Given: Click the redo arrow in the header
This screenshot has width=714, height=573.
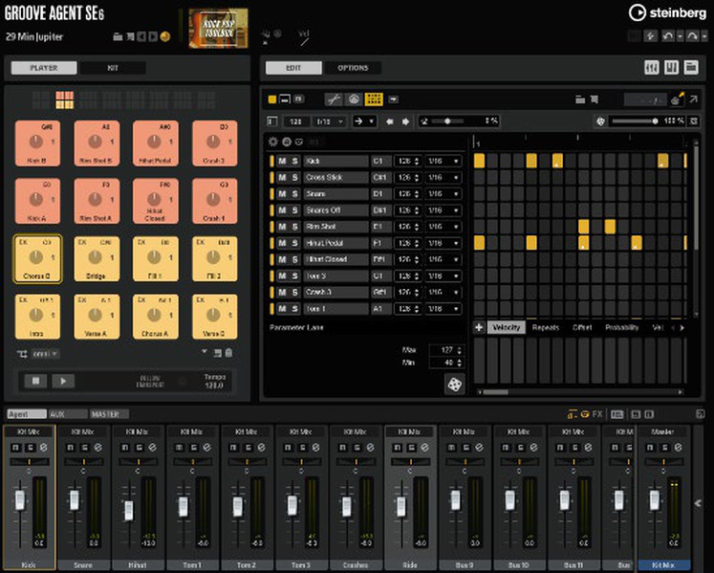Looking at the screenshot, I should coord(692,36).
